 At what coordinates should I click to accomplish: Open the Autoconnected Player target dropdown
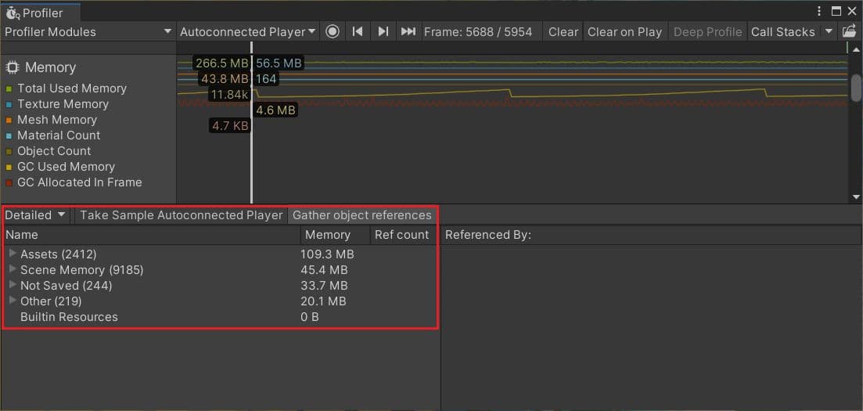(x=247, y=32)
